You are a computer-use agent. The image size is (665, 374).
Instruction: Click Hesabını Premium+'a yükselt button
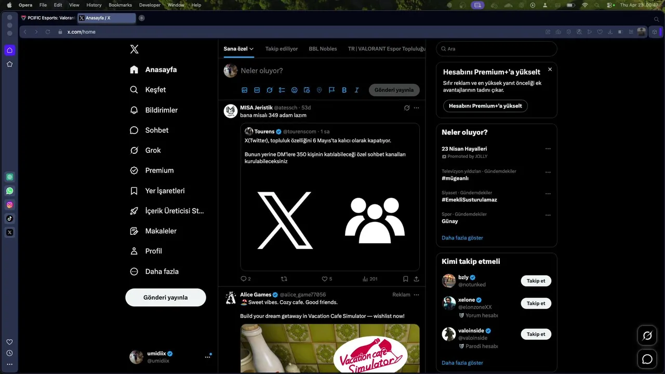coord(485,106)
